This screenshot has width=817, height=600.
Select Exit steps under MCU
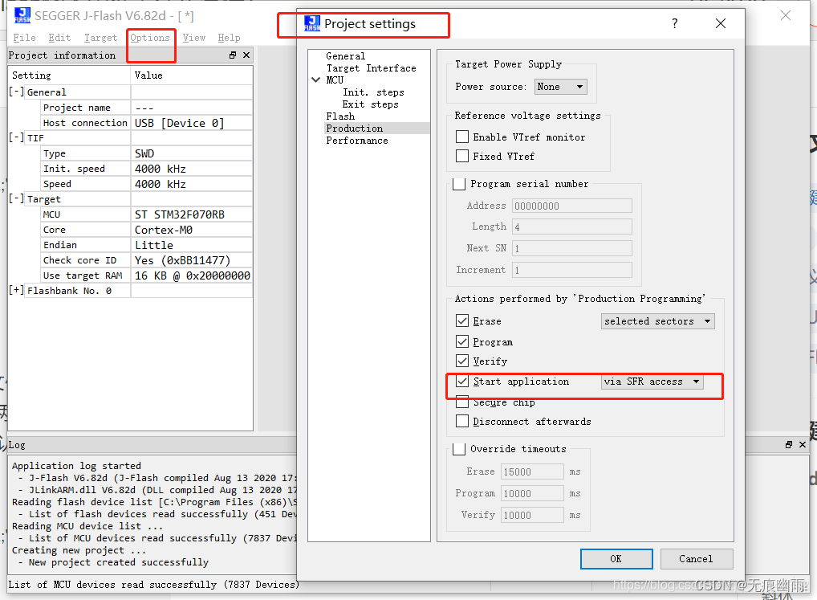click(370, 104)
